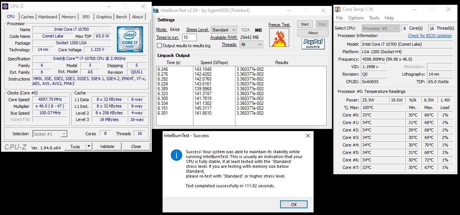Viewport: 460px width, 215px height.
Task: Click the IntelBurnTest flame icon
Action: [x=279, y=38]
